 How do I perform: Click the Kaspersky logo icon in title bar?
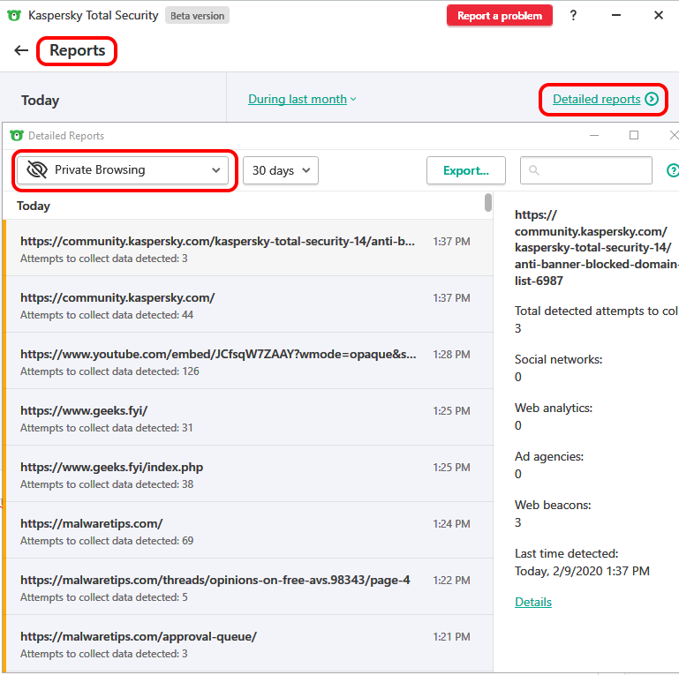point(13,15)
